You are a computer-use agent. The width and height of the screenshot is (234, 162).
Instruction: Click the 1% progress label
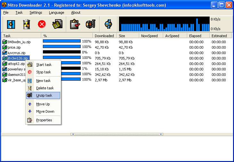tap(85, 69)
